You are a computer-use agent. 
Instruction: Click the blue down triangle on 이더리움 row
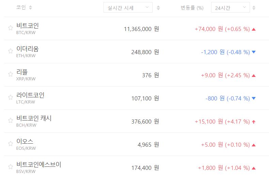pos(253,52)
